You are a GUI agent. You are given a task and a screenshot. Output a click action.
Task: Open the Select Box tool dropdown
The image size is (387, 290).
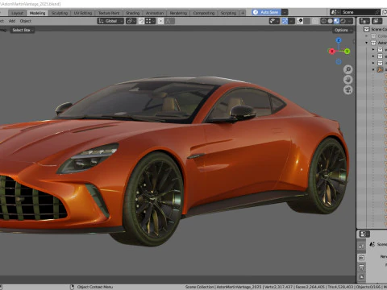tap(23, 30)
